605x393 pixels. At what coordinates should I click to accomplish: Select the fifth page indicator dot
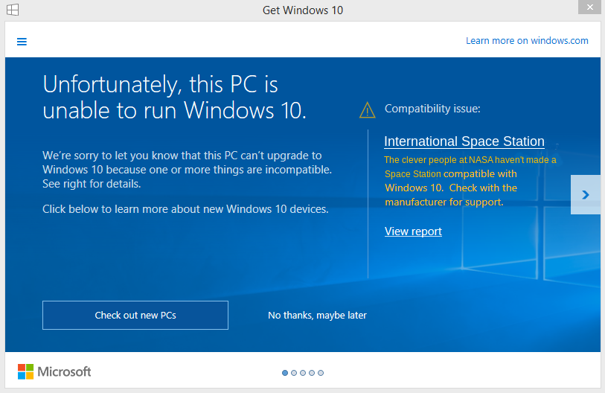click(x=321, y=373)
